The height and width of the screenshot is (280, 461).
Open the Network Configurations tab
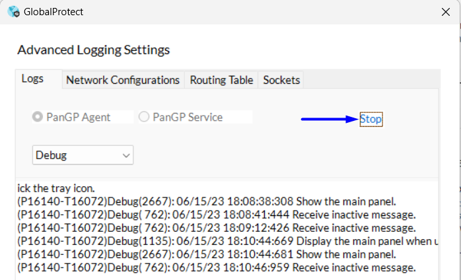click(123, 80)
